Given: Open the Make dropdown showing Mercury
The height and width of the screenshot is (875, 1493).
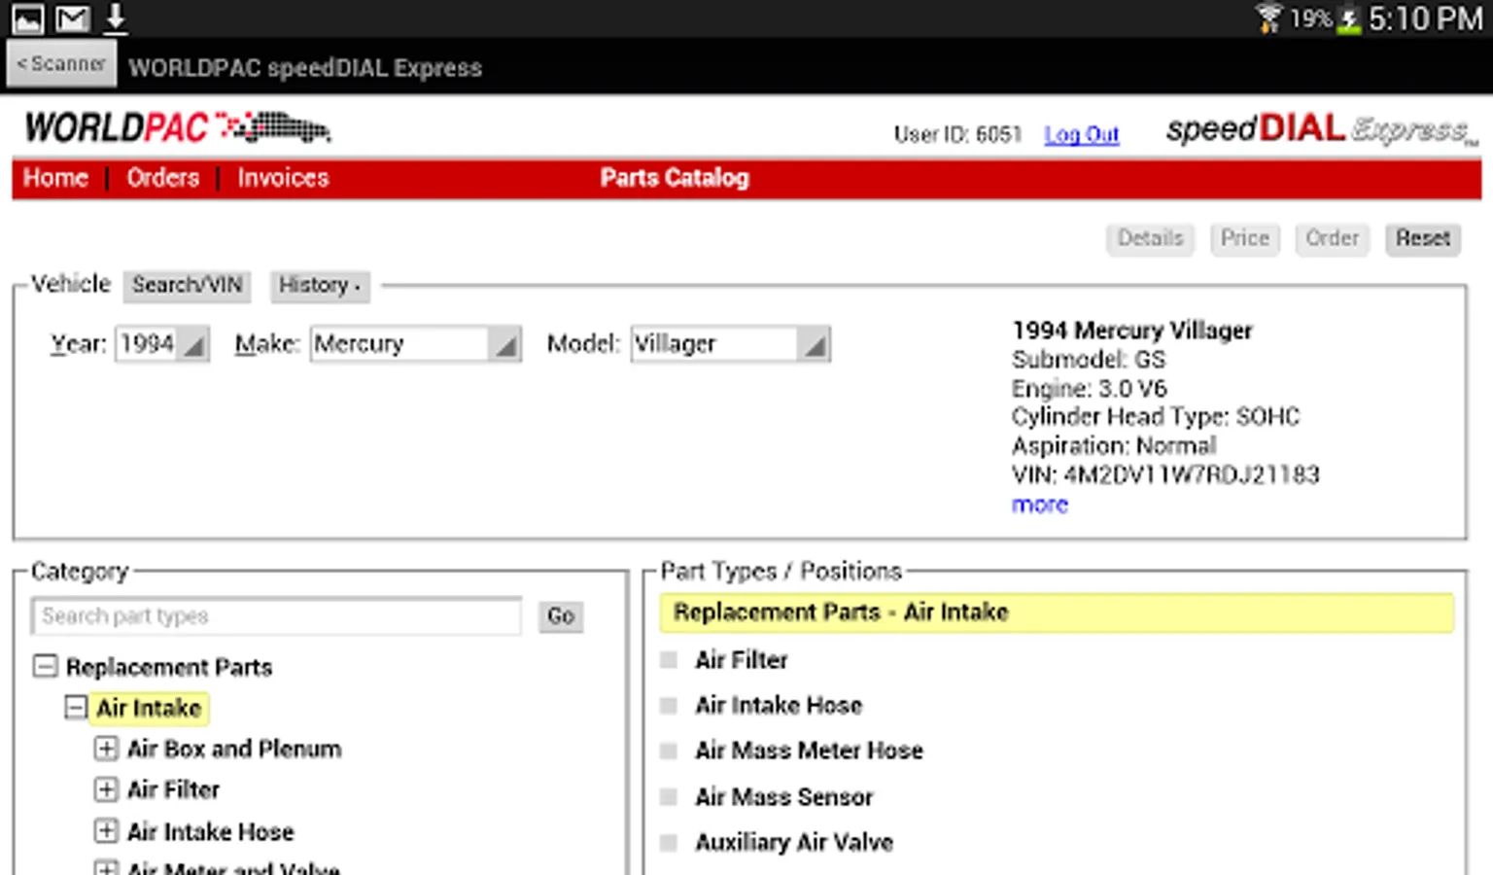Looking at the screenshot, I should pos(416,344).
